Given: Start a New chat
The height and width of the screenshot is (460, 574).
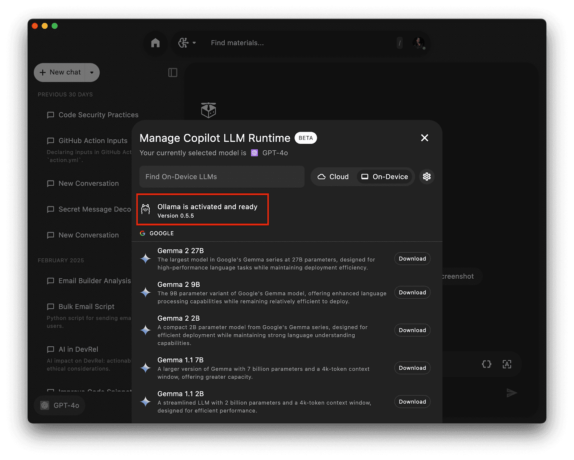Looking at the screenshot, I should (x=60, y=72).
